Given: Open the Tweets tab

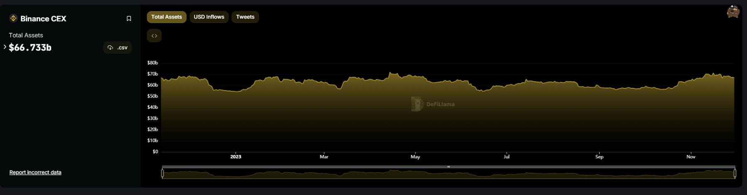Looking at the screenshot, I should 245,17.
